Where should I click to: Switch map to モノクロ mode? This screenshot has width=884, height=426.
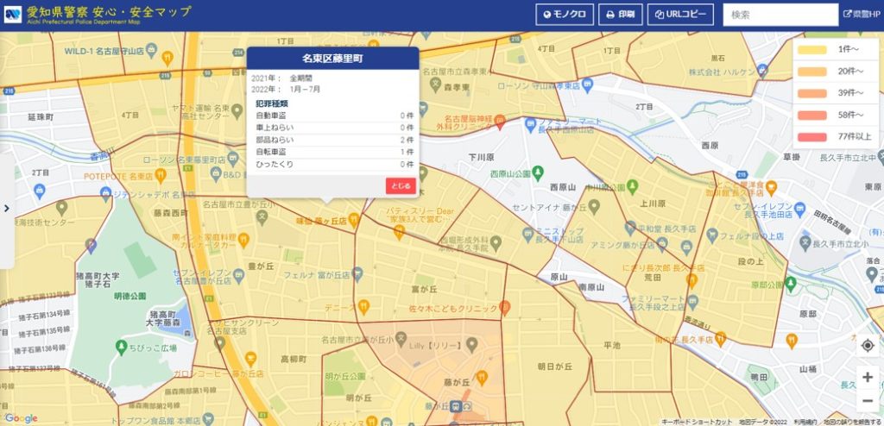(565, 15)
